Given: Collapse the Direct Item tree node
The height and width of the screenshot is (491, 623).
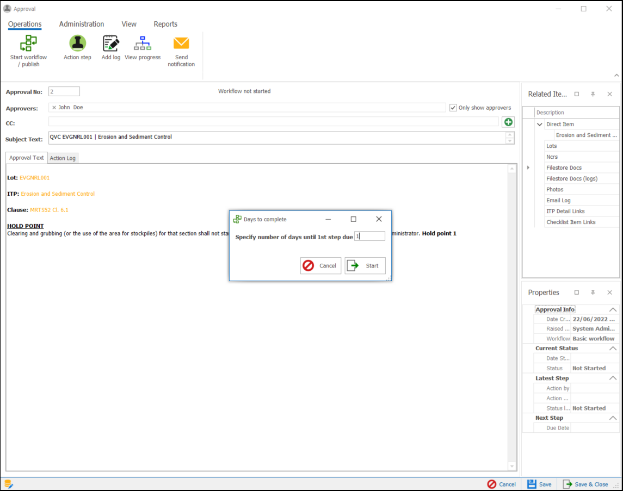Looking at the screenshot, I should click(x=540, y=125).
